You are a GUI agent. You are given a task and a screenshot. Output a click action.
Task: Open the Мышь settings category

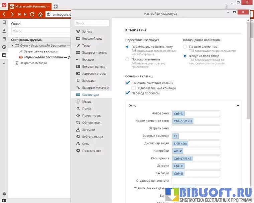pyautogui.click(x=87, y=101)
